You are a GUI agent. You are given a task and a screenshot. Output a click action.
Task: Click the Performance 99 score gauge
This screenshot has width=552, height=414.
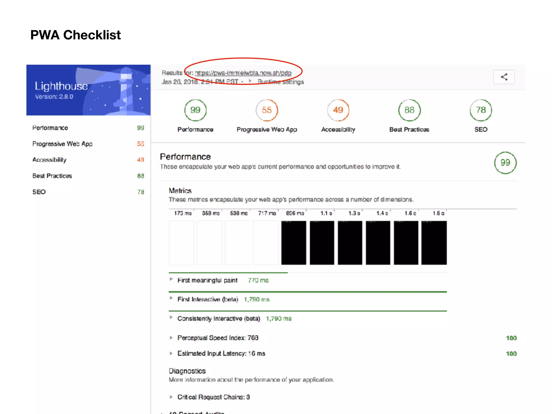pos(195,110)
